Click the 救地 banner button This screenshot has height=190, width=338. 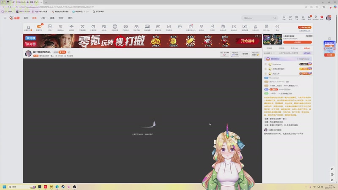pos(30,38)
